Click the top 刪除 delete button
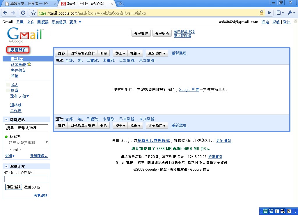Image resolution: width=298 pixels, height=215 pixels. (104, 53)
